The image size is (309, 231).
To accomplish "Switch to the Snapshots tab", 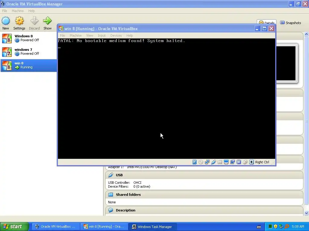I will (x=291, y=23).
